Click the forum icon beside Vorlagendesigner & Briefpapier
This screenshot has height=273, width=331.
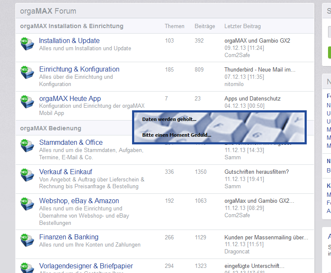tap(27, 267)
